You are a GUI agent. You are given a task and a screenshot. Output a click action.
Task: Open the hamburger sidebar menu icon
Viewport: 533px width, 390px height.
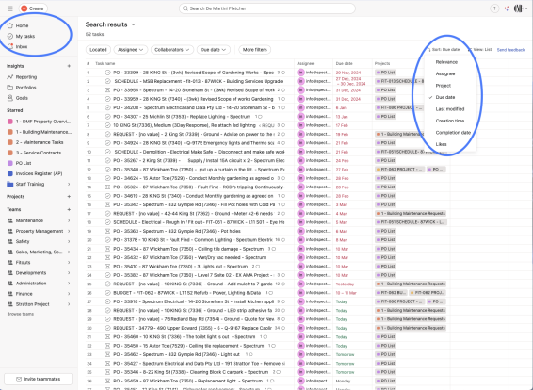point(10,8)
